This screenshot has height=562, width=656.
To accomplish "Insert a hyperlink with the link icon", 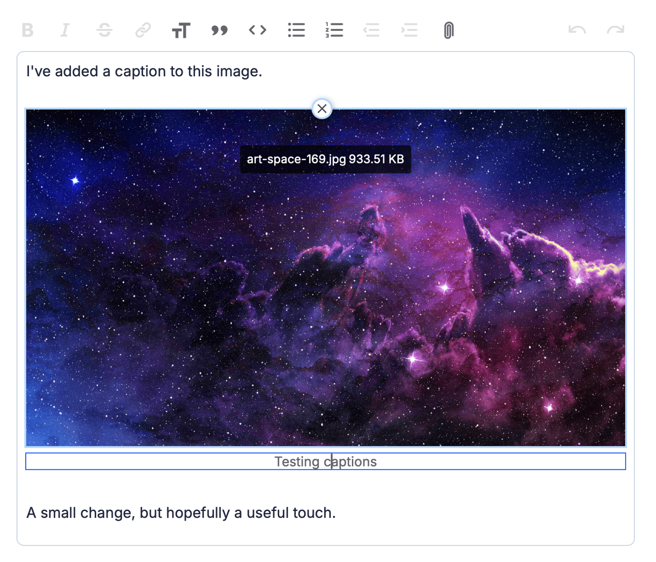I will [142, 30].
